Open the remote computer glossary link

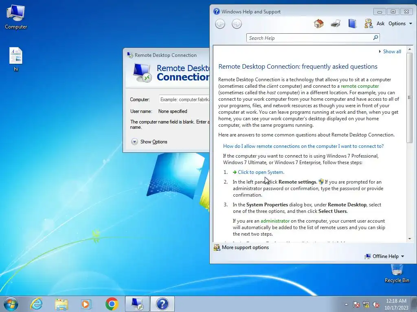pos(360,86)
